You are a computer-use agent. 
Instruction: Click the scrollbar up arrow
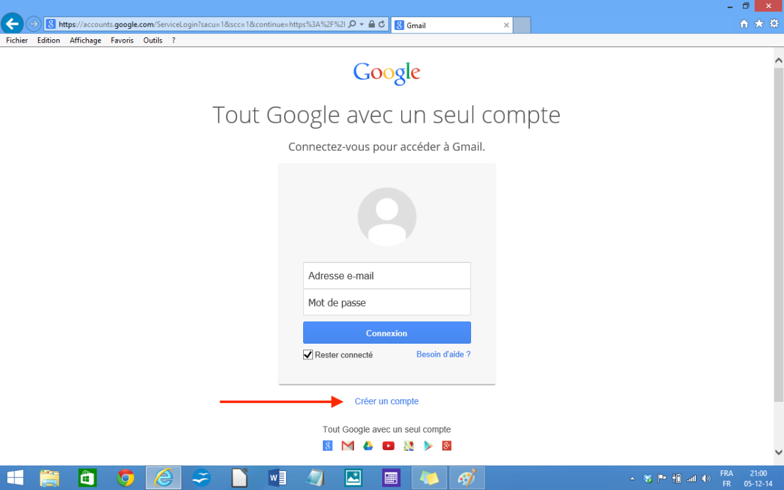pyautogui.click(x=778, y=60)
